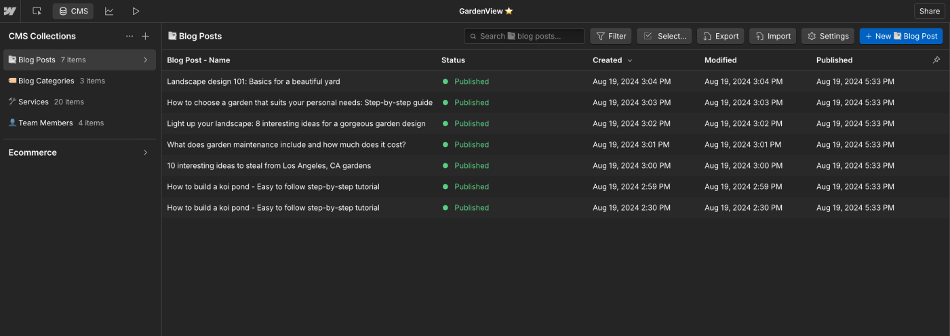Open the Services collection
This screenshot has height=336, width=950.
tap(33, 102)
